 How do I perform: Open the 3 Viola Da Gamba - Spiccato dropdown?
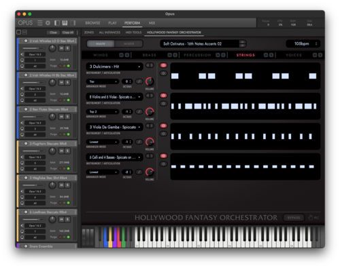pyautogui.click(x=114, y=127)
